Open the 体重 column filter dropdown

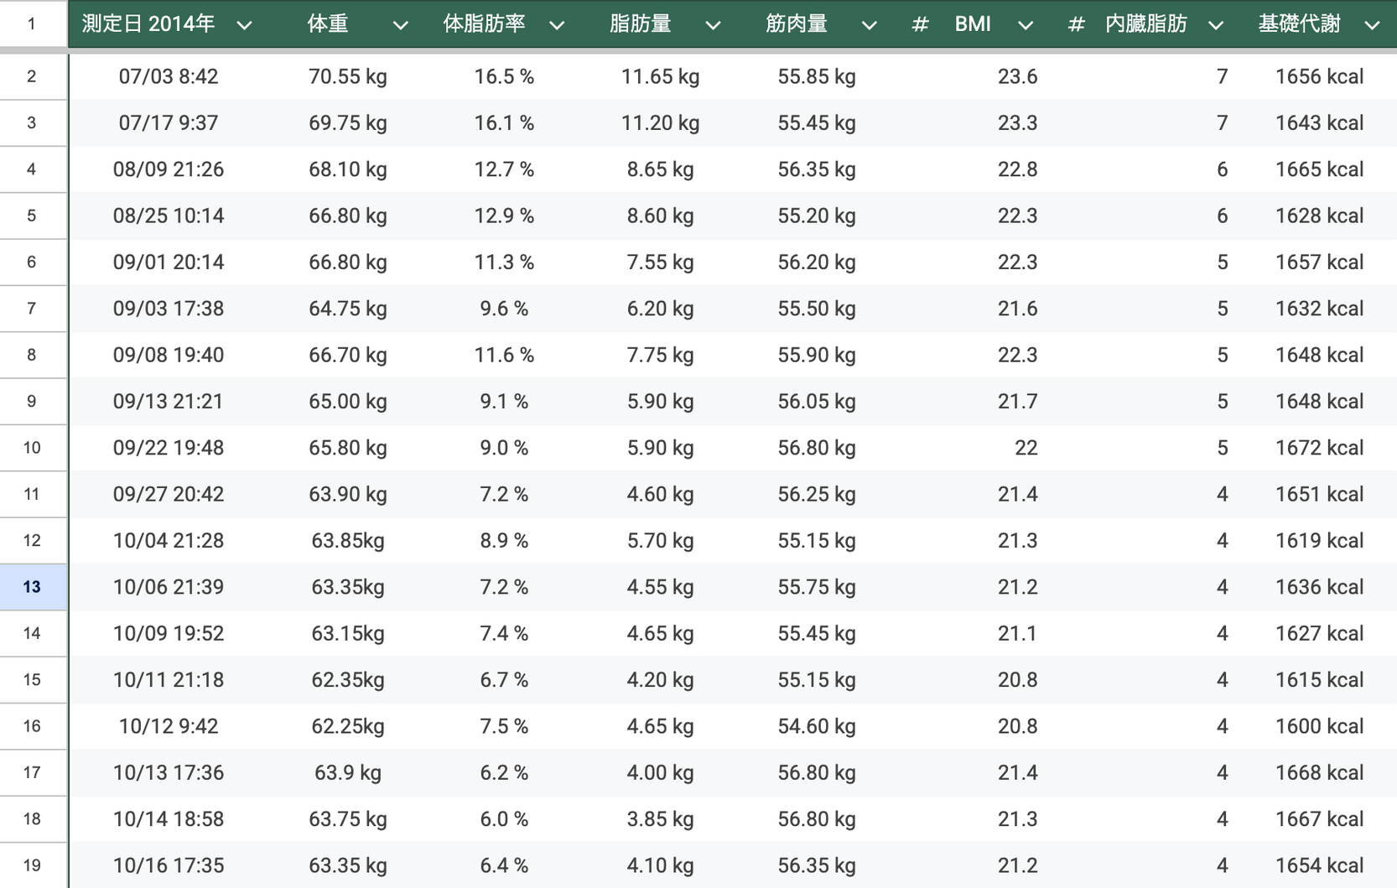[400, 25]
